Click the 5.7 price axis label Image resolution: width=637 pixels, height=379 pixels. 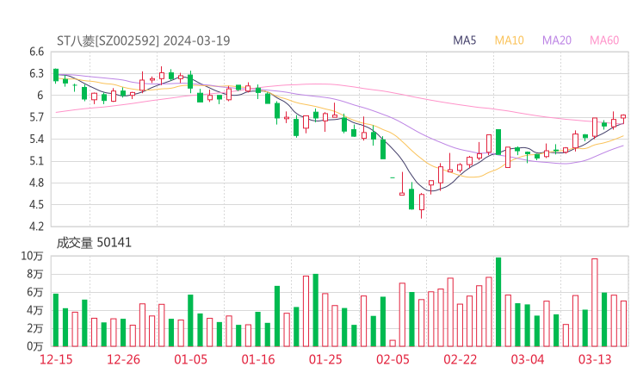(36, 117)
